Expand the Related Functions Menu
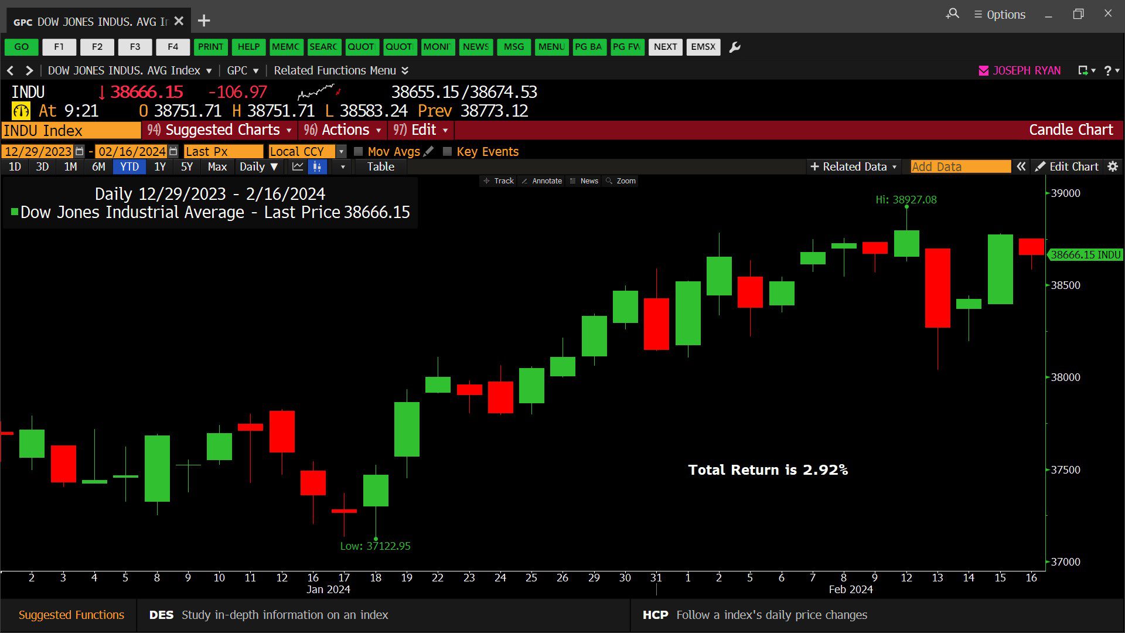Image resolution: width=1125 pixels, height=633 pixels. (x=341, y=70)
